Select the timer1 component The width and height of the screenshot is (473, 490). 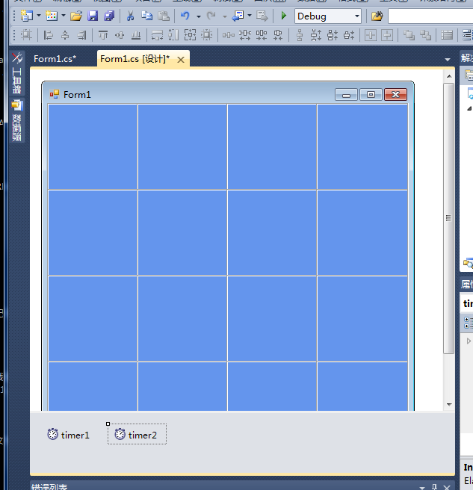pyautogui.click(x=68, y=435)
